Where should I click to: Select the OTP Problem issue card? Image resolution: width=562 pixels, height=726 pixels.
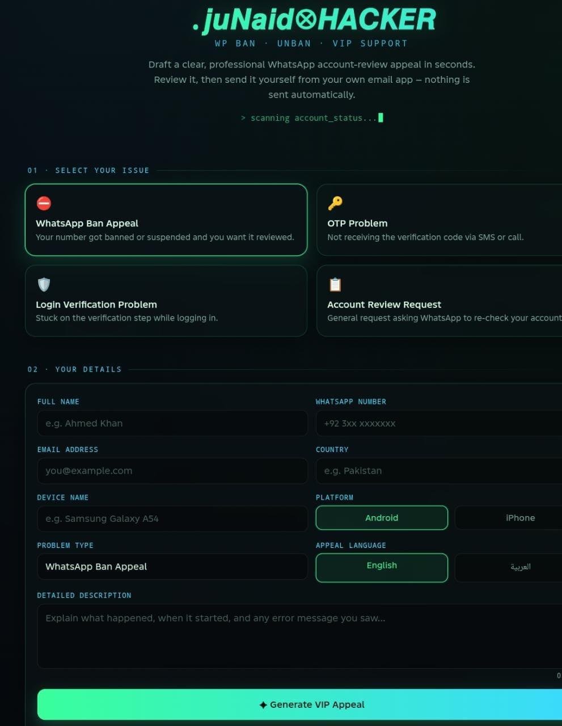point(440,220)
